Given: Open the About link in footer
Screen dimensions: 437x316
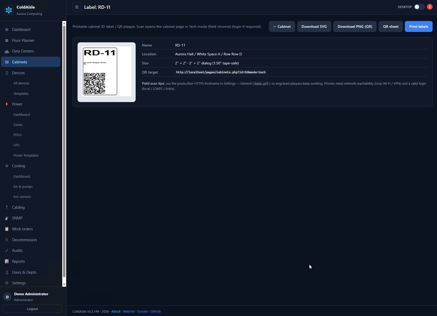Looking at the screenshot, I should [x=116, y=312].
